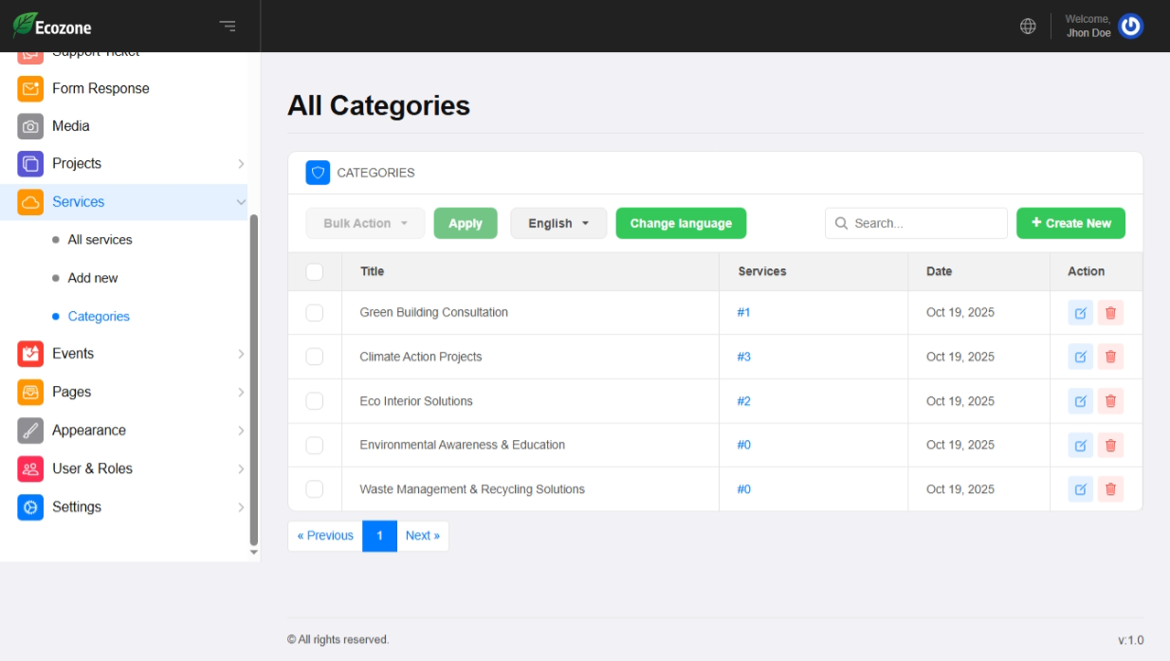Select the Environmental Awareness & Education checkbox
The height and width of the screenshot is (661, 1170).
pyautogui.click(x=315, y=445)
